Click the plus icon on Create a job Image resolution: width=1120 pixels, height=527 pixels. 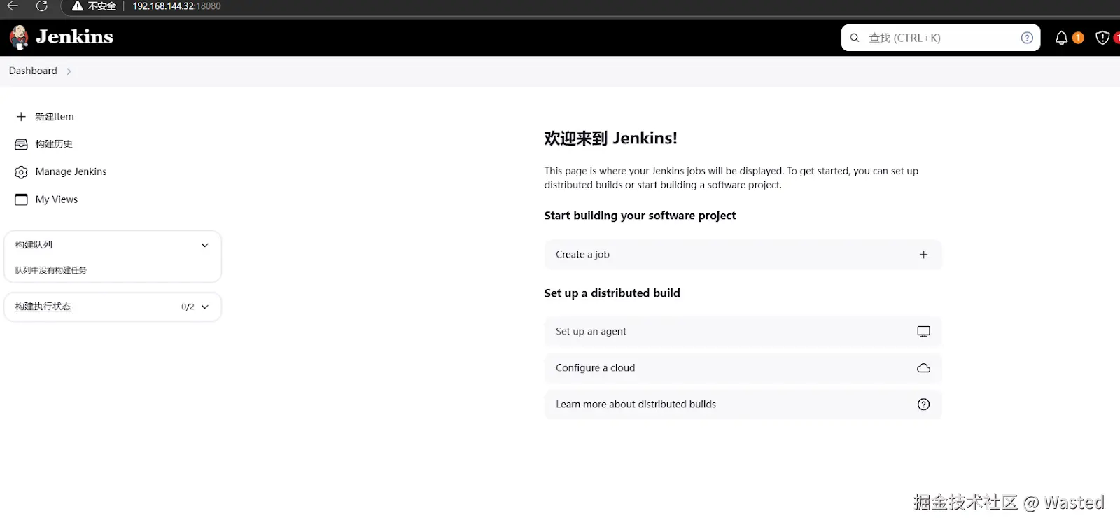click(923, 255)
